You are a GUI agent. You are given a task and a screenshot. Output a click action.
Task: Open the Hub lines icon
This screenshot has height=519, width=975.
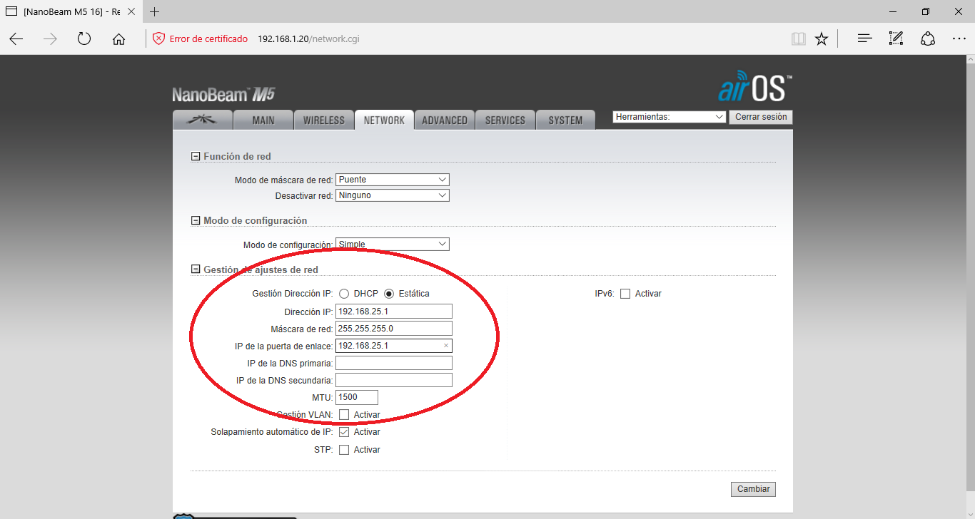pos(864,38)
